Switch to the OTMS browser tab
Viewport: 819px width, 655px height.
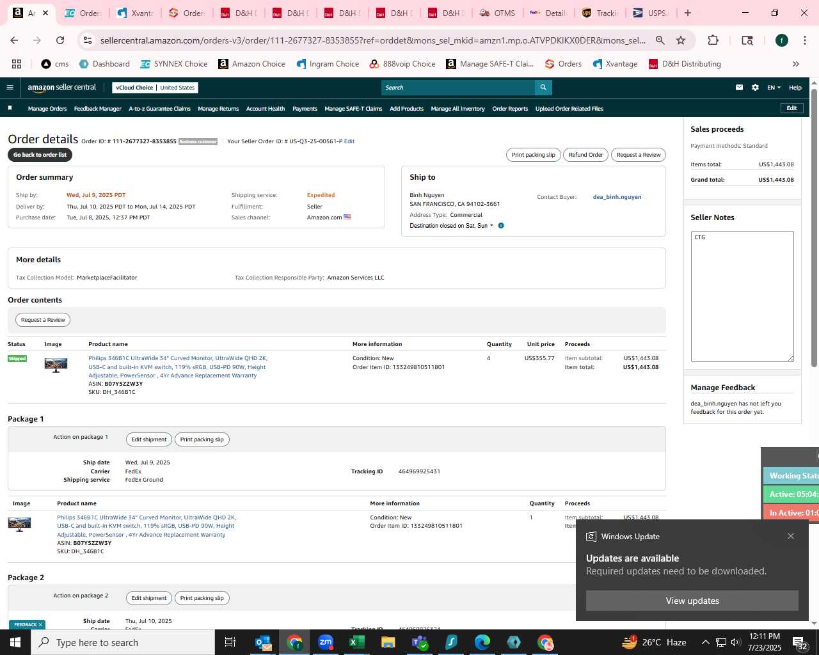tap(498, 13)
